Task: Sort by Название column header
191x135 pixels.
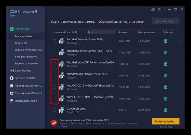Action: [x=65, y=32]
